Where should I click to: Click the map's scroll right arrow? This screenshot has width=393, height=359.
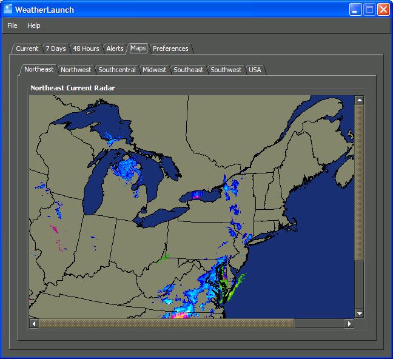[x=349, y=324]
